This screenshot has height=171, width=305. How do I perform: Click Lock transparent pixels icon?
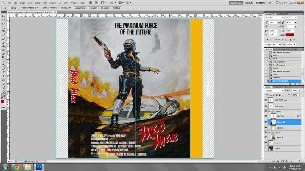(x=271, y=95)
